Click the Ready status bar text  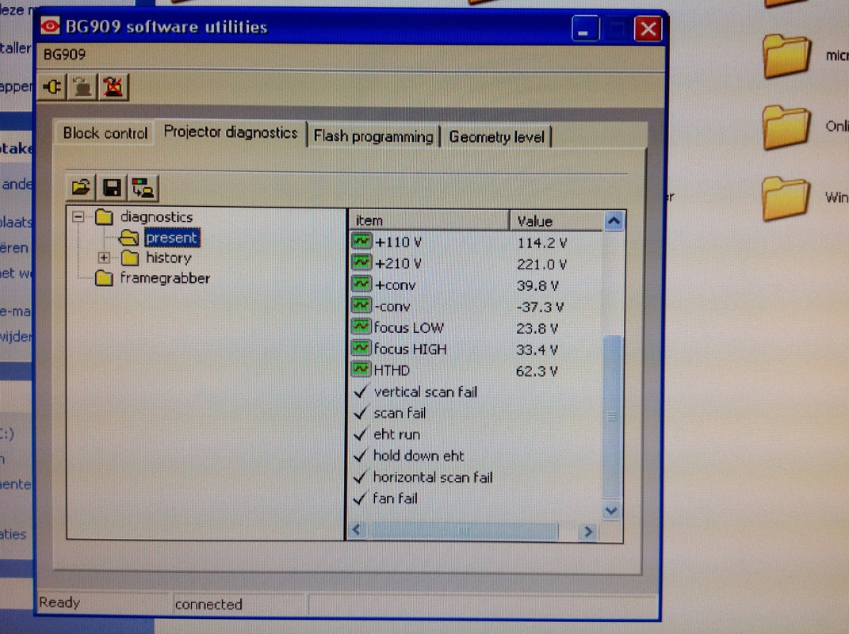click(x=59, y=602)
